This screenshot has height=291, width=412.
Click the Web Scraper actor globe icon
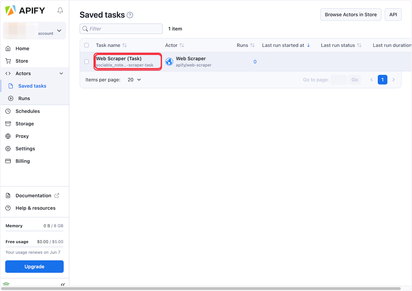[169, 62]
